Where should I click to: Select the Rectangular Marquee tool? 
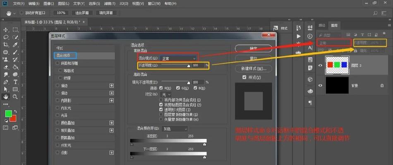pyautogui.click(x=15, y=30)
